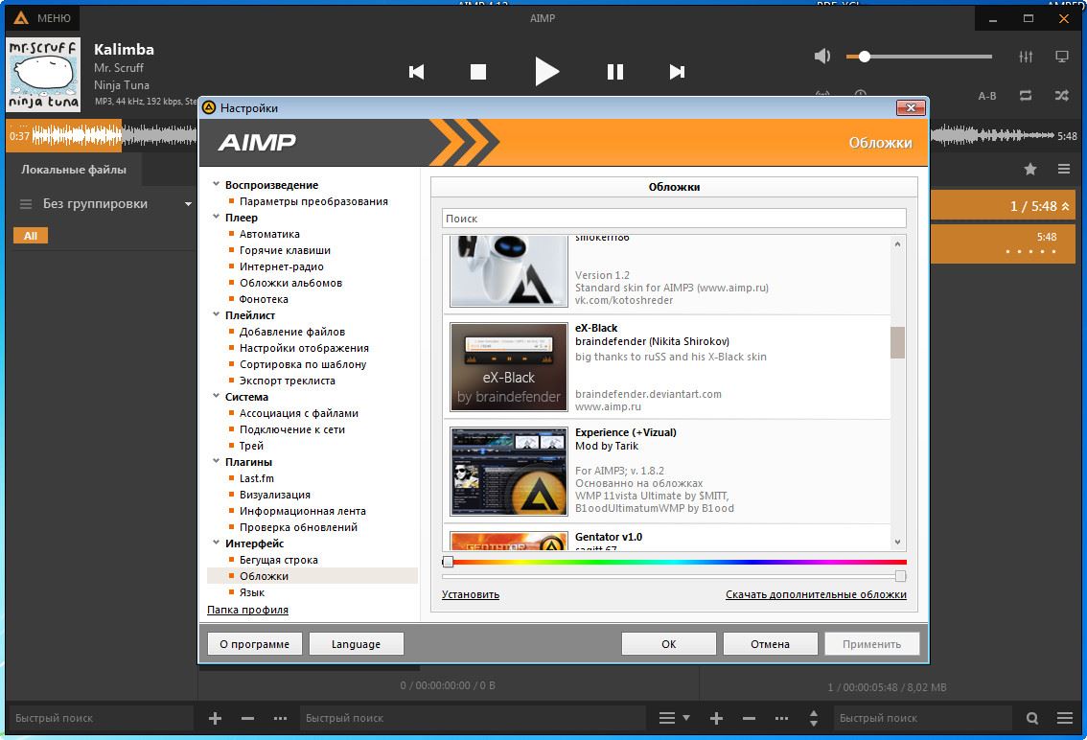Select Last.fm plugin settings

pos(257,478)
